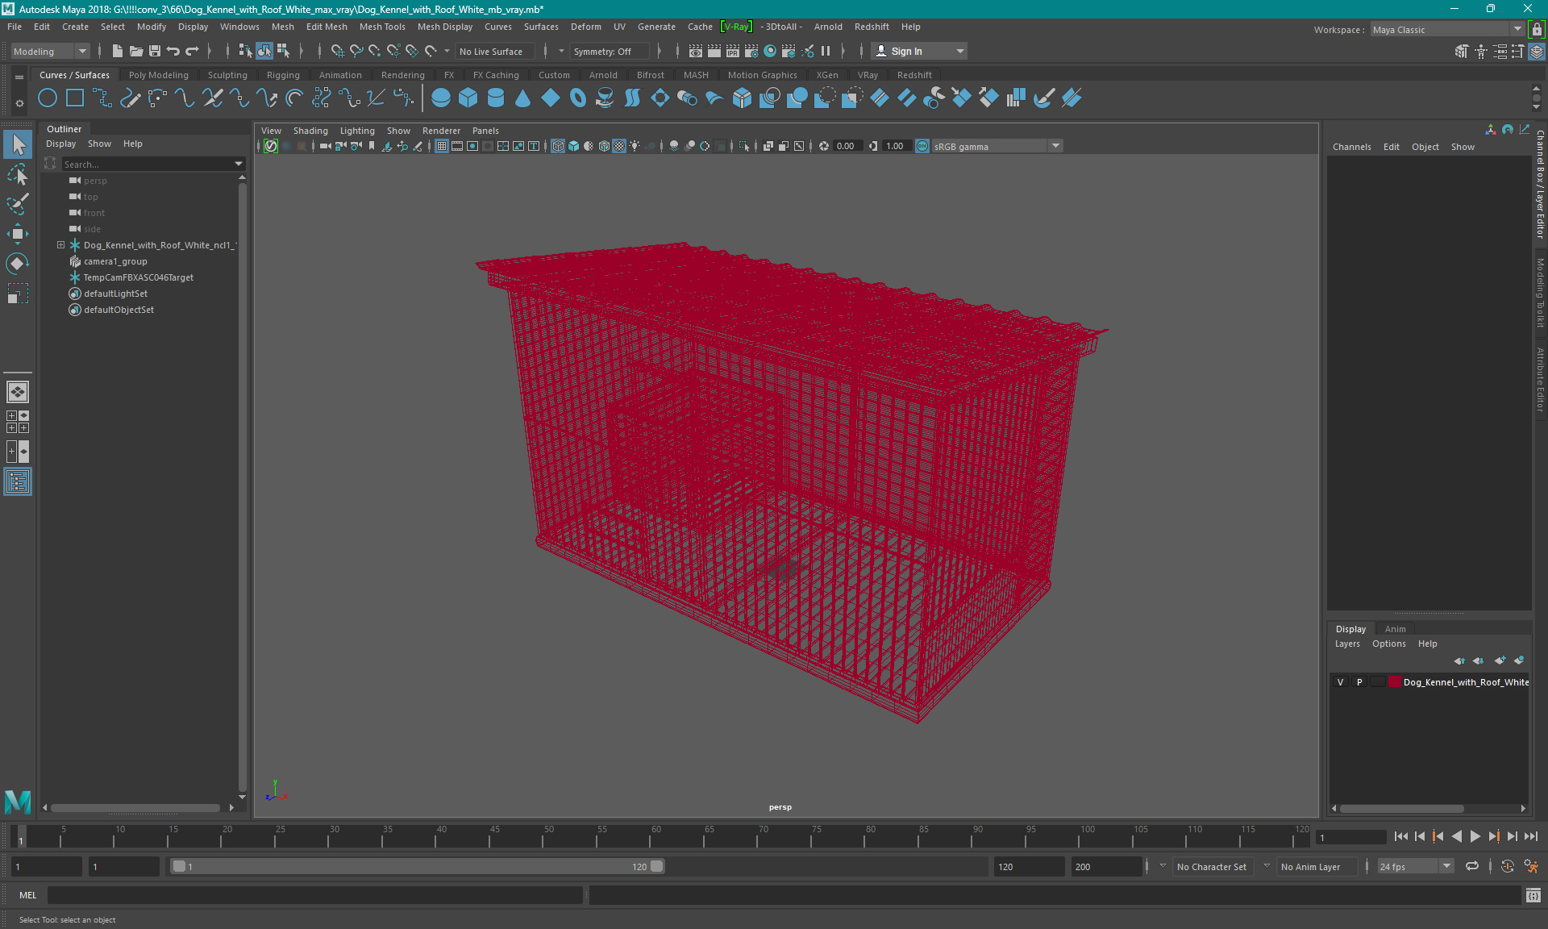
Task: Click play forward in playback controls
Action: point(1475,836)
